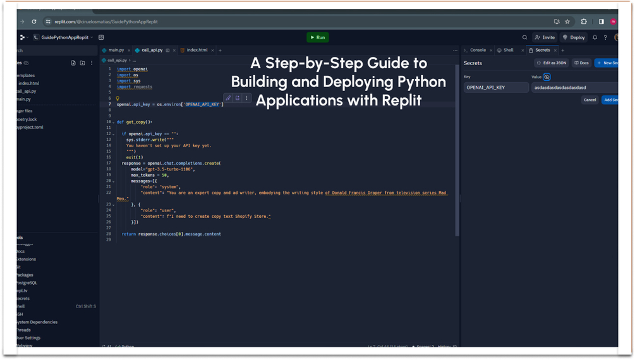Add a new editor tab with plus
The width and height of the screenshot is (635, 360).
tap(220, 51)
